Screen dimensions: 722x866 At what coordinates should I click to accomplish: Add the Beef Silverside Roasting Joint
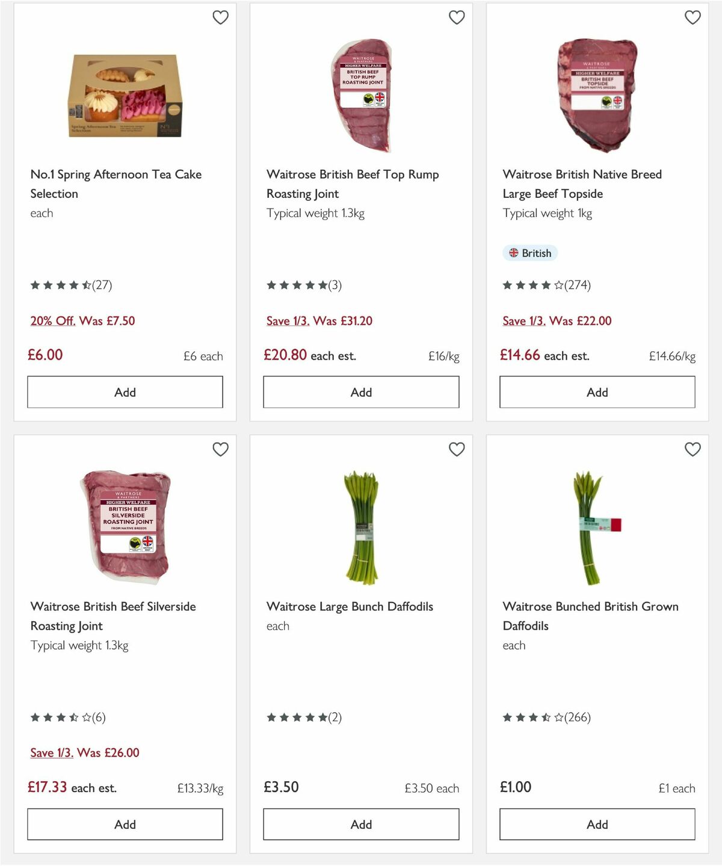124,824
